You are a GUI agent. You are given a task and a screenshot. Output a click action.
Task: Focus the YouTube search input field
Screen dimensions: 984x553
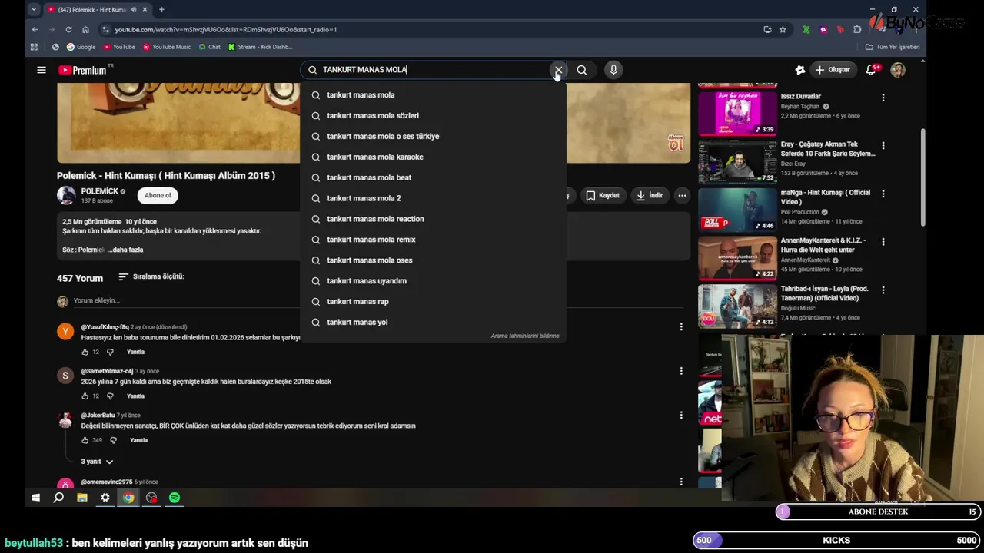point(434,70)
